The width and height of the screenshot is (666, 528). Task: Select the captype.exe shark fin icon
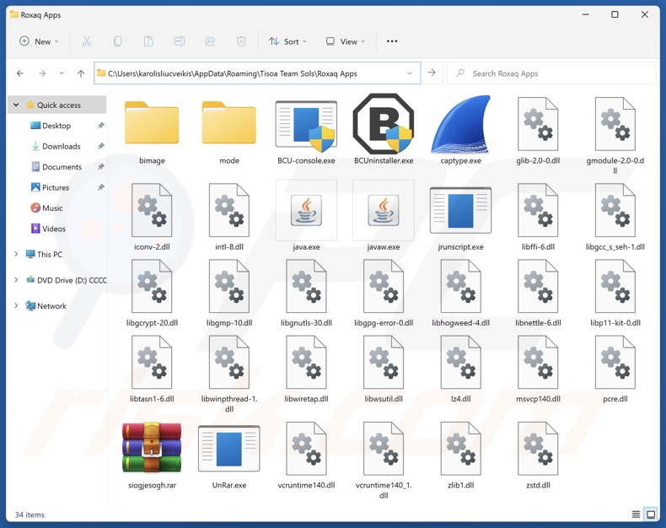pos(461,125)
